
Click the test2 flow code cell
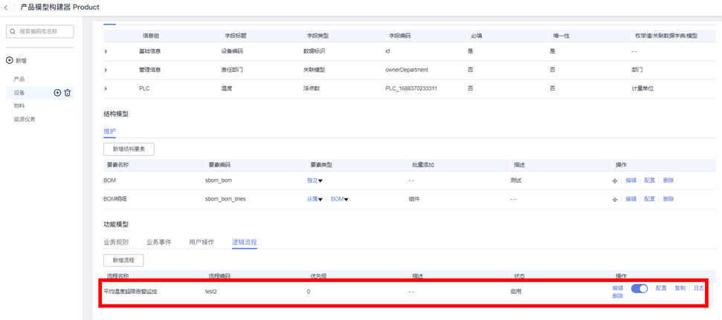210,291
